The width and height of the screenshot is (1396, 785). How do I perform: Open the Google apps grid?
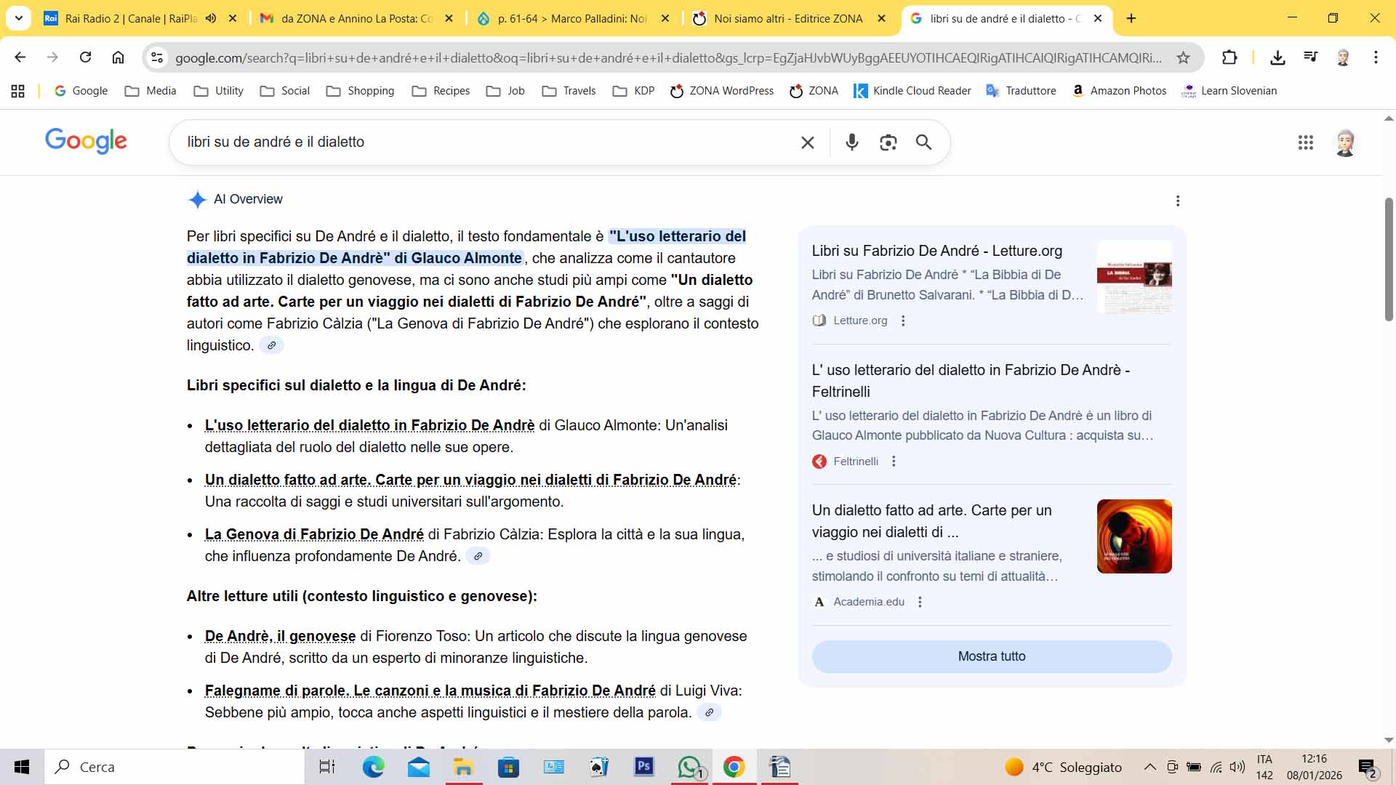[x=1305, y=142]
